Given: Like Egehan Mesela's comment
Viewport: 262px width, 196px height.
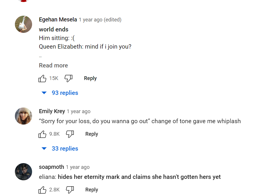Looking at the screenshot, I should (42, 79).
